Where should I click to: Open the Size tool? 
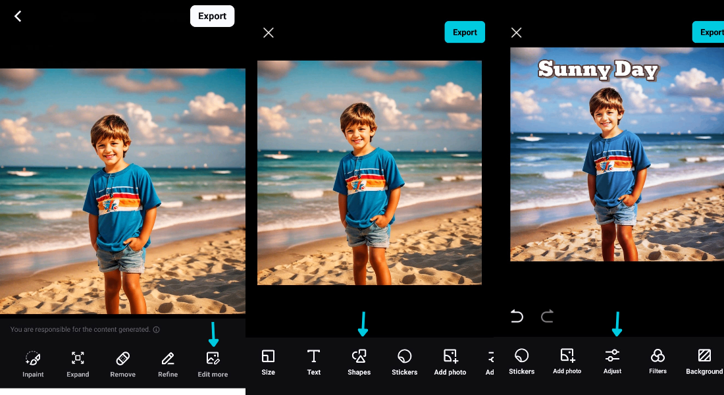coord(269,362)
